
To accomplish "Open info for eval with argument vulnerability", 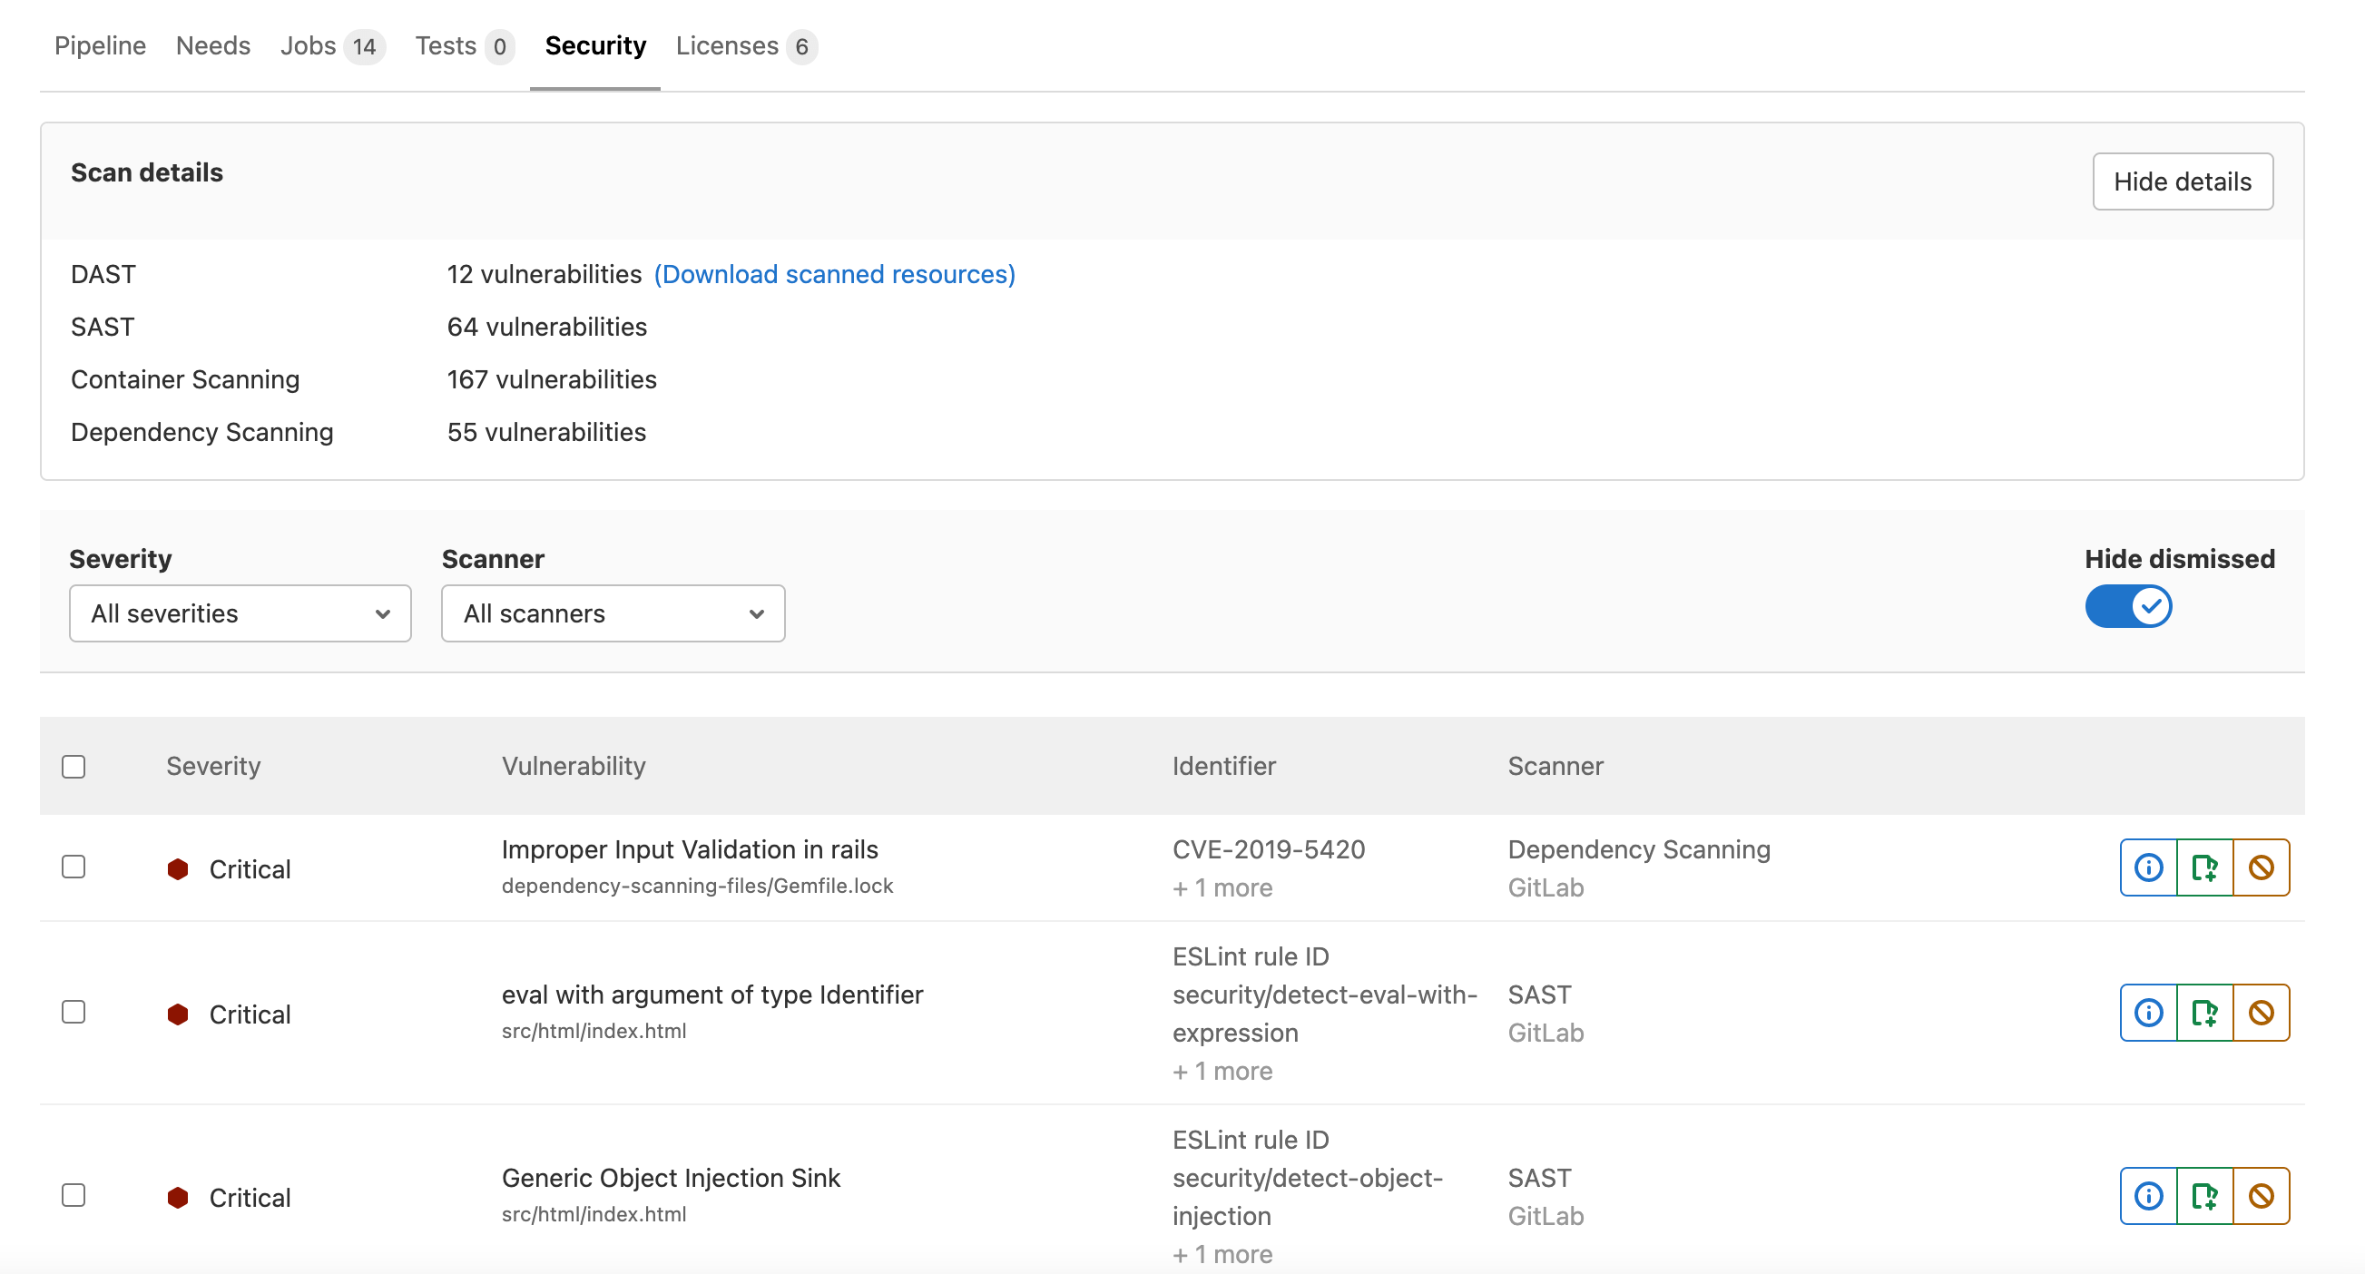I will [x=2148, y=1013].
